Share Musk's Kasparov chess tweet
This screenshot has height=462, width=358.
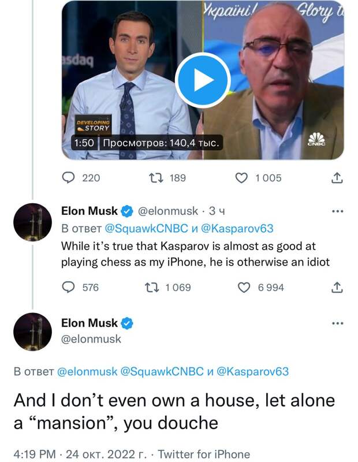[338, 287]
